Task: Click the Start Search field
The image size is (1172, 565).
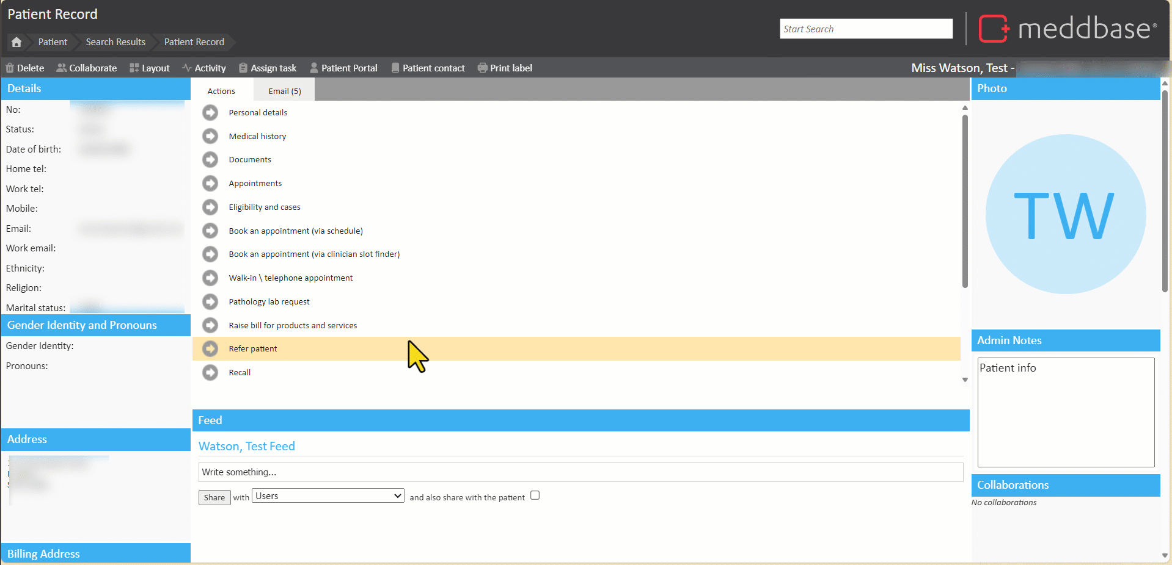Action: pos(865,29)
